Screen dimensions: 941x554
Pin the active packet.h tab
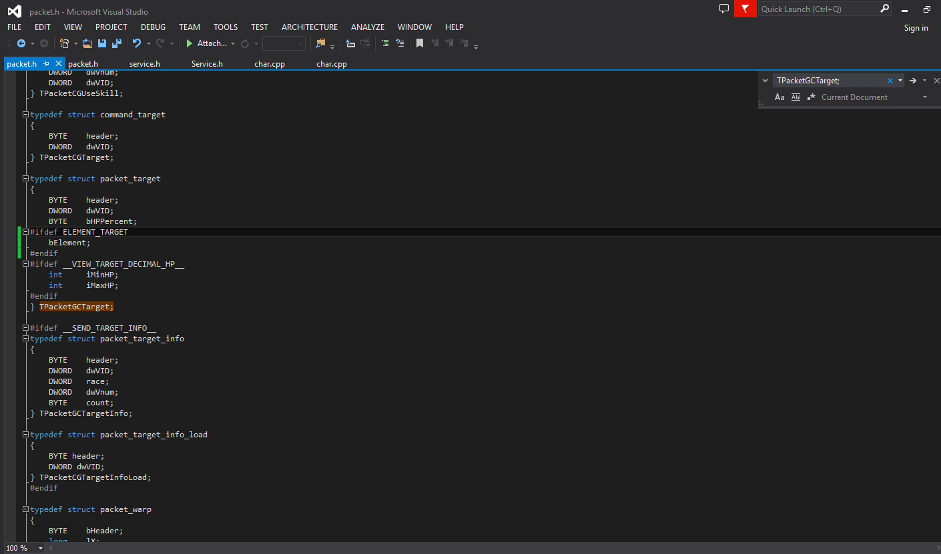pos(47,64)
